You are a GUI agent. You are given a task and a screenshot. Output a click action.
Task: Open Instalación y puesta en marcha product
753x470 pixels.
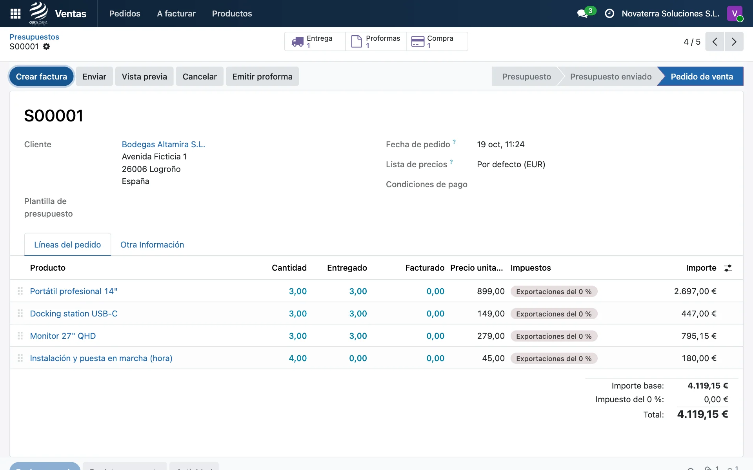point(101,358)
